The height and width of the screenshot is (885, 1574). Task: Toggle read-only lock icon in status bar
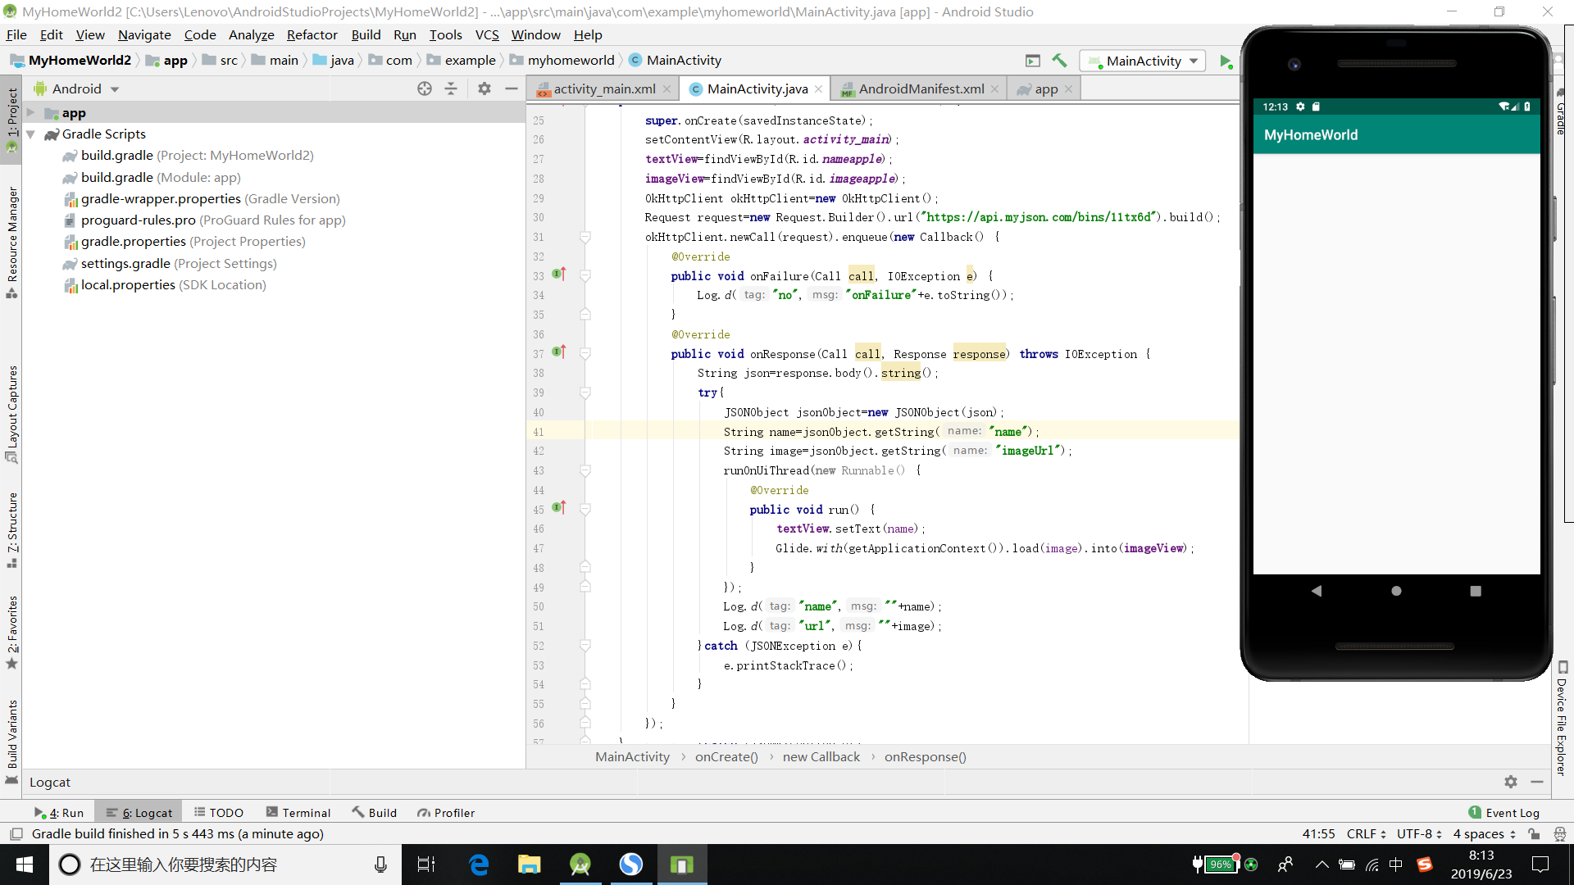1534,833
